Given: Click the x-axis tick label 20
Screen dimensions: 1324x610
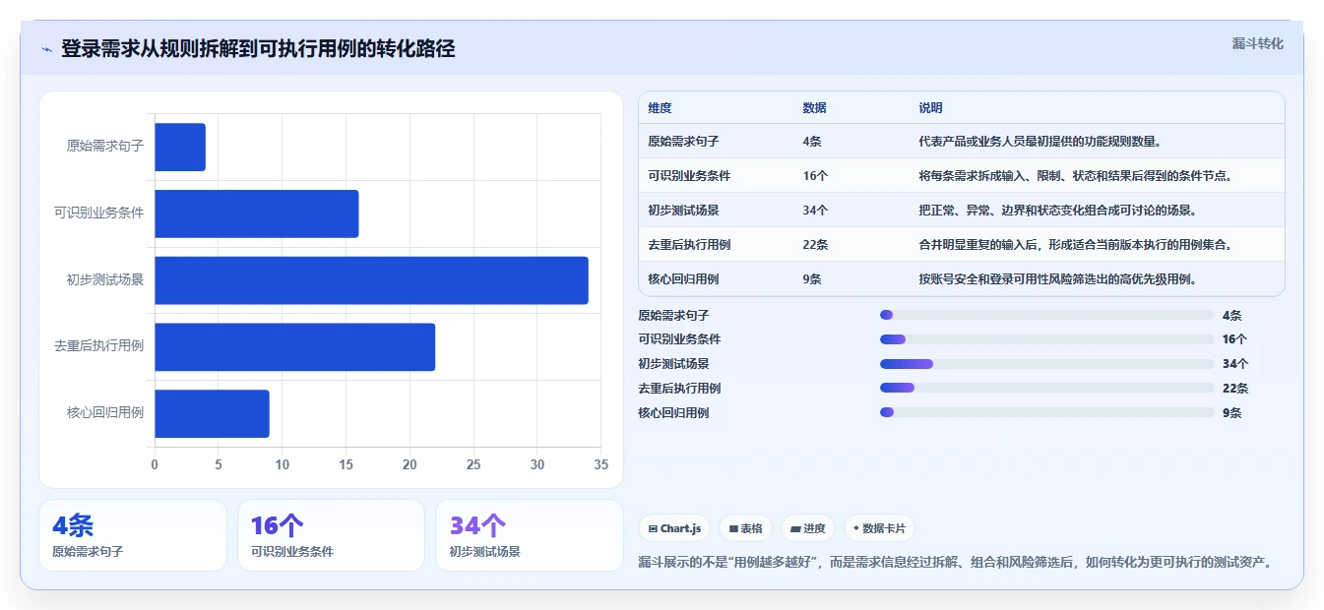Looking at the screenshot, I should pyautogui.click(x=410, y=464).
